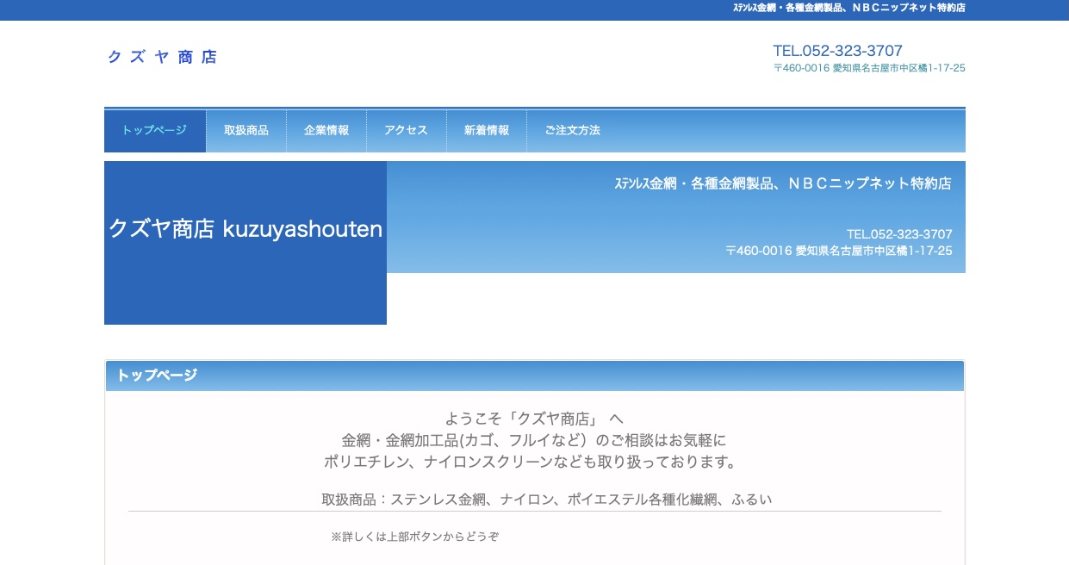Click the ※詳しくは上部ボタンからどうぞ note

416,537
